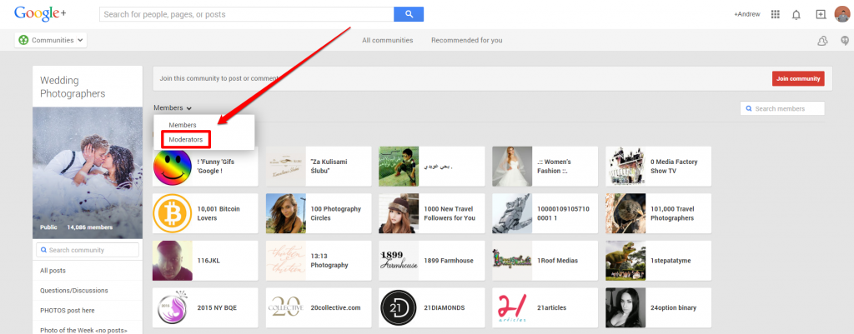Screen dimensions: 854x334
Task: Click the Wedding Photographers title
Action: [x=73, y=87]
